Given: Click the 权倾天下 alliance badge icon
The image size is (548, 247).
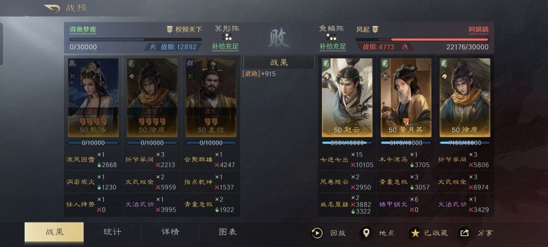Looking at the screenshot, I should (x=170, y=29).
